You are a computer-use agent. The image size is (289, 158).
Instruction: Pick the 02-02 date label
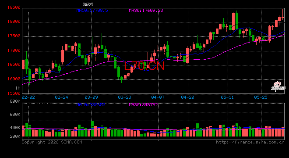pyautogui.click(x=28, y=97)
